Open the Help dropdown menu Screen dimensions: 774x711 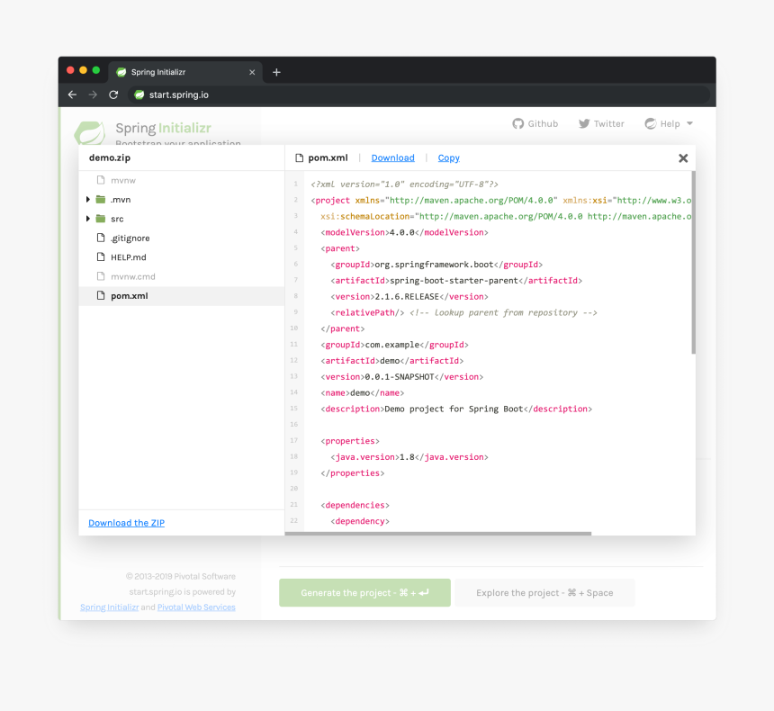point(669,123)
